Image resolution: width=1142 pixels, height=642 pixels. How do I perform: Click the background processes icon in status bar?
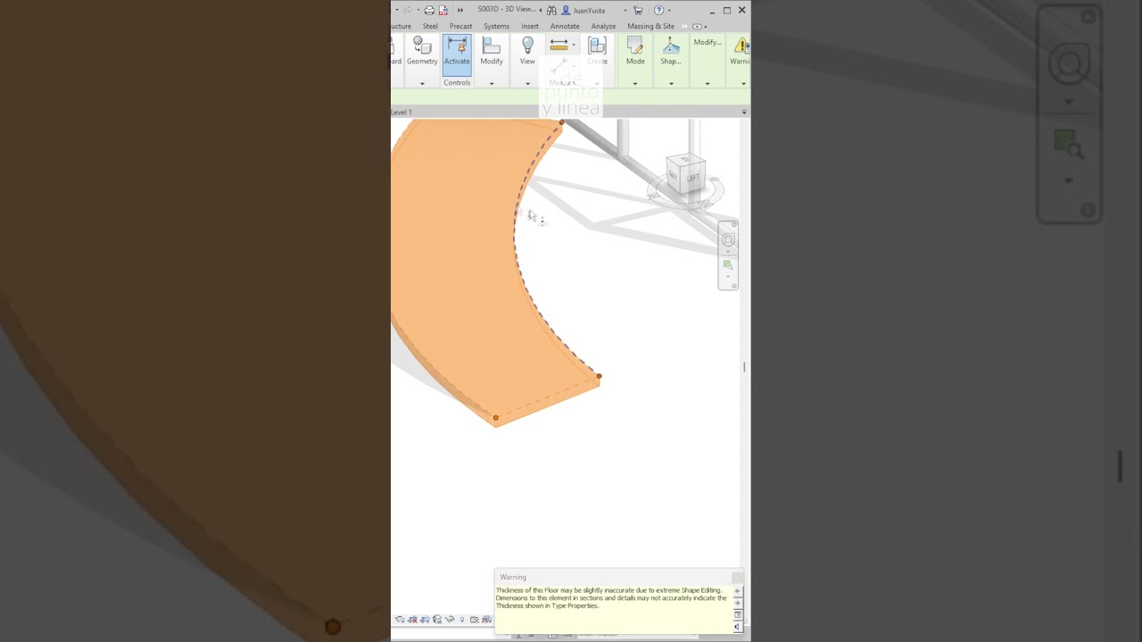(474, 620)
